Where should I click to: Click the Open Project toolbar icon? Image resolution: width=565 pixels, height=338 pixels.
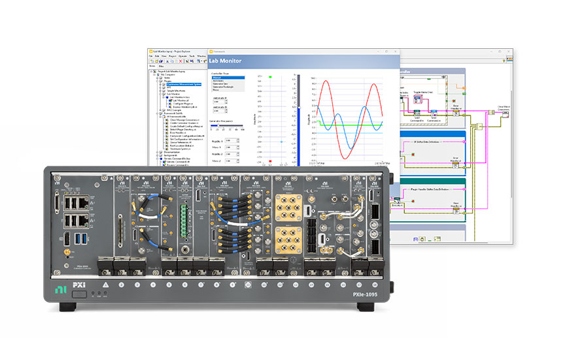(156, 61)
